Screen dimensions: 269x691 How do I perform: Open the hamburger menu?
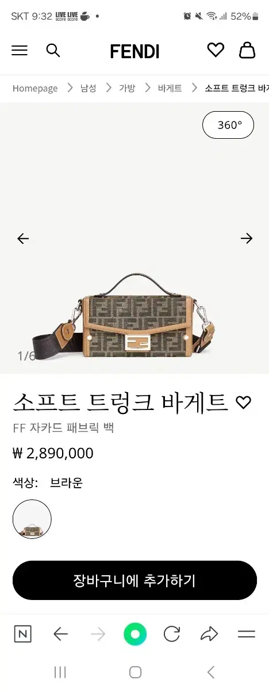20,51
